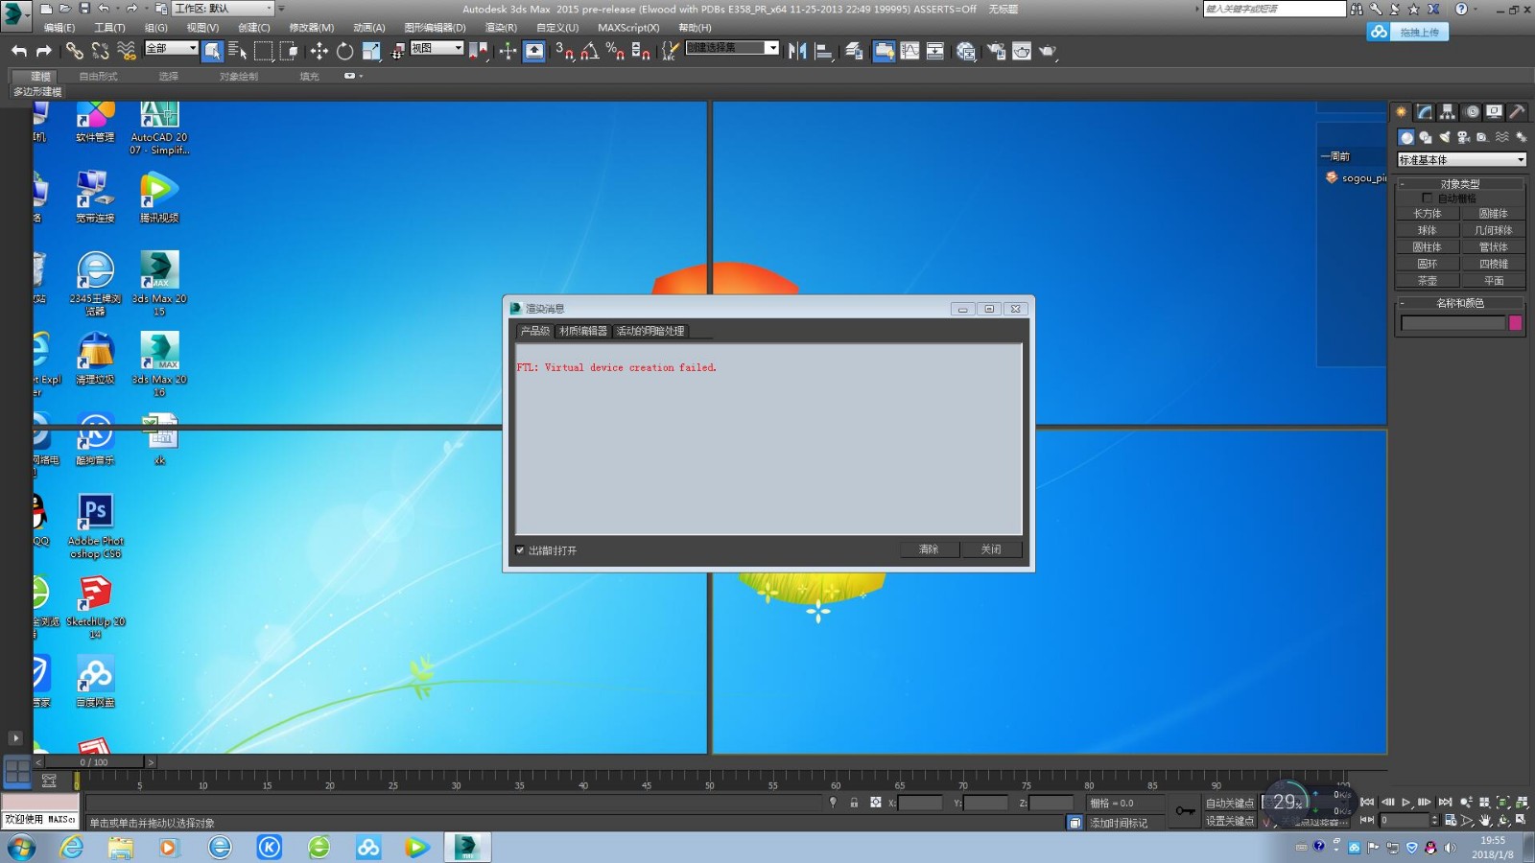Select the Shapes category icon
The width and height of the screenshot is (1535, 863).
pyautogui.click(x=1426, y=137)
